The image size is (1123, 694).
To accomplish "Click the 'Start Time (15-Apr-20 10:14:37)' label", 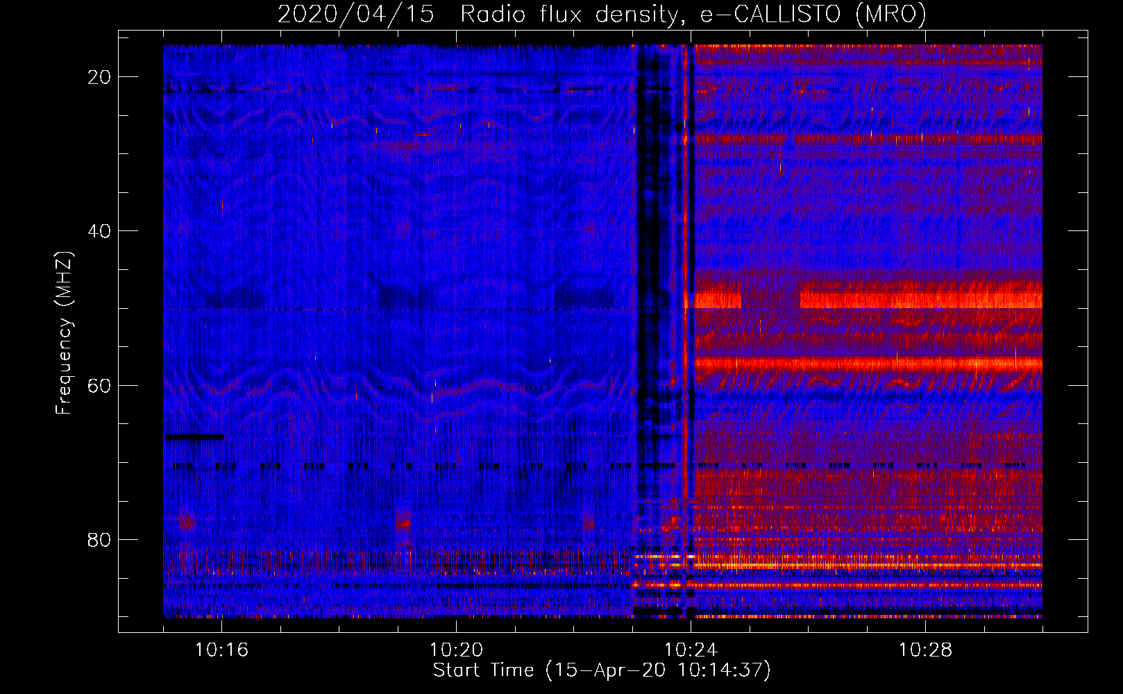I will (602, 670).
